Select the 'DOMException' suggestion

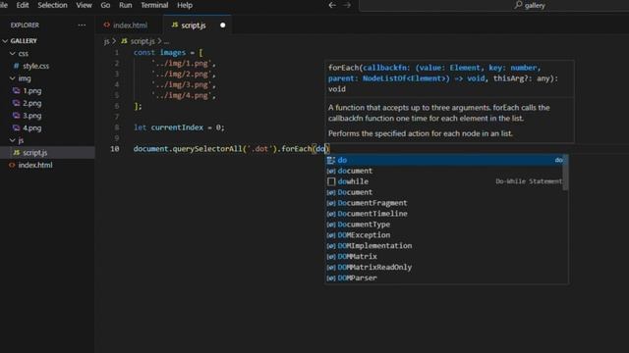pos(444,235)
